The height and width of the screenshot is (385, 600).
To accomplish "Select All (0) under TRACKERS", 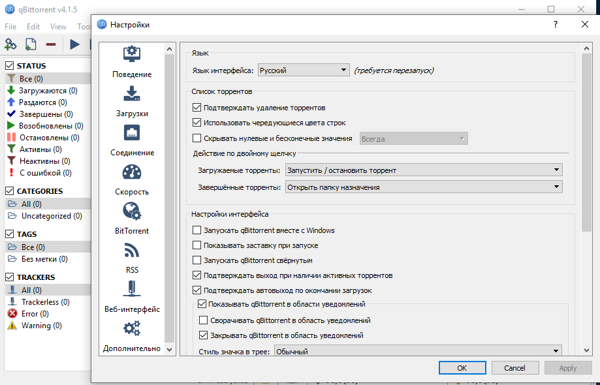I will (x=48, y=290).
